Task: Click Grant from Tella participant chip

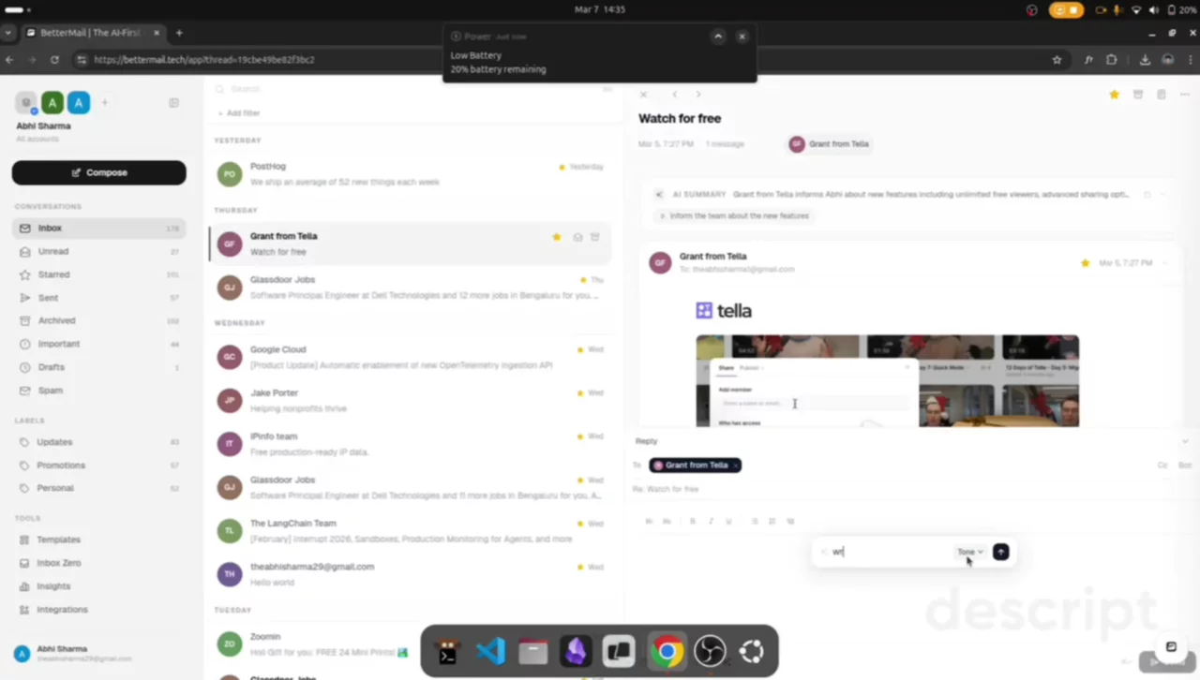Action: coord(831,144)
